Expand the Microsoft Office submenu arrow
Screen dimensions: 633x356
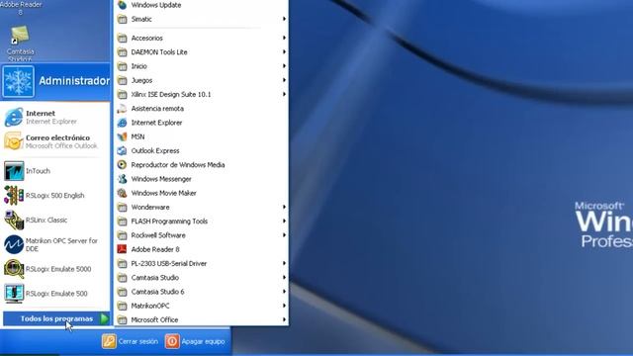pos(284,319)
